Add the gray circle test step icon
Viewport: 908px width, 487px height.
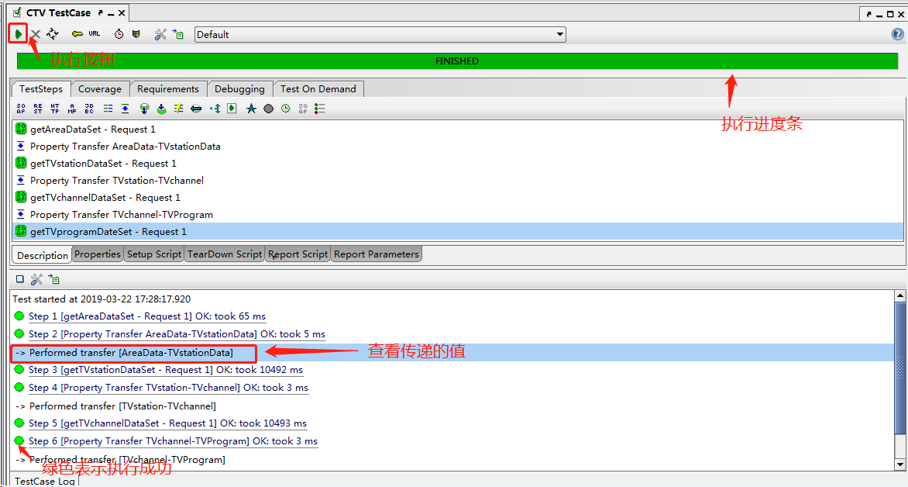coord(268,109)
